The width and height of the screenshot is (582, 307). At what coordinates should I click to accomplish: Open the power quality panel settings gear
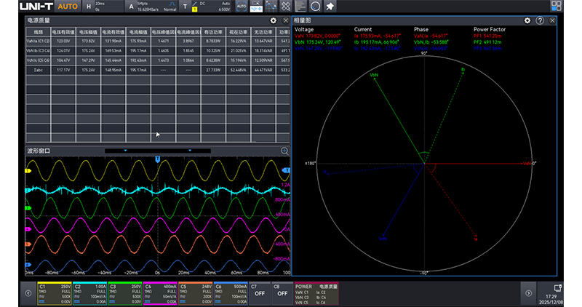(273, 21)
